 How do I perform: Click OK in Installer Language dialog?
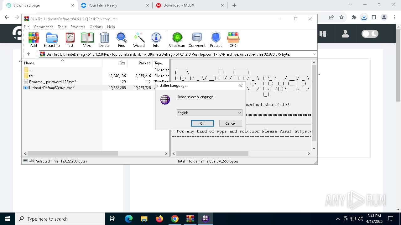pos(202,123)
